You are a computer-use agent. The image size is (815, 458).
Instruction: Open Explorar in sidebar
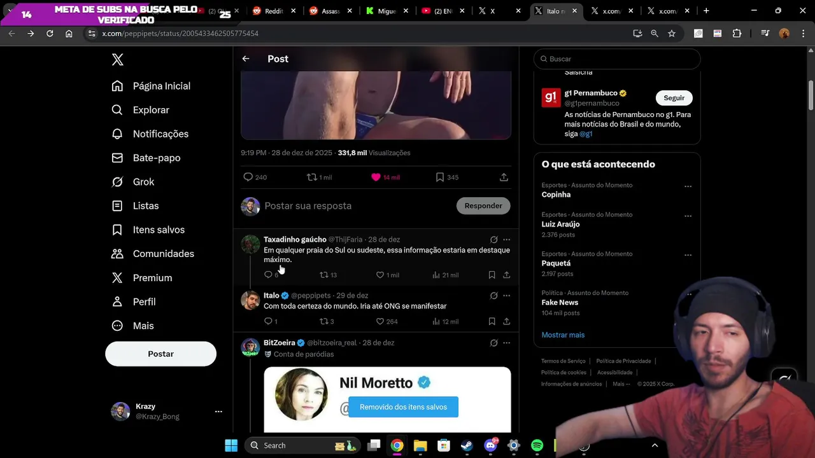140,110
